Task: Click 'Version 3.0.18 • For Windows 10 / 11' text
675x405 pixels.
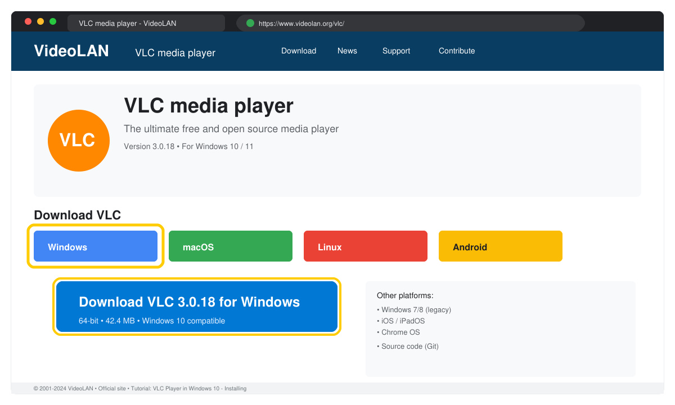Action: (188, 146)
